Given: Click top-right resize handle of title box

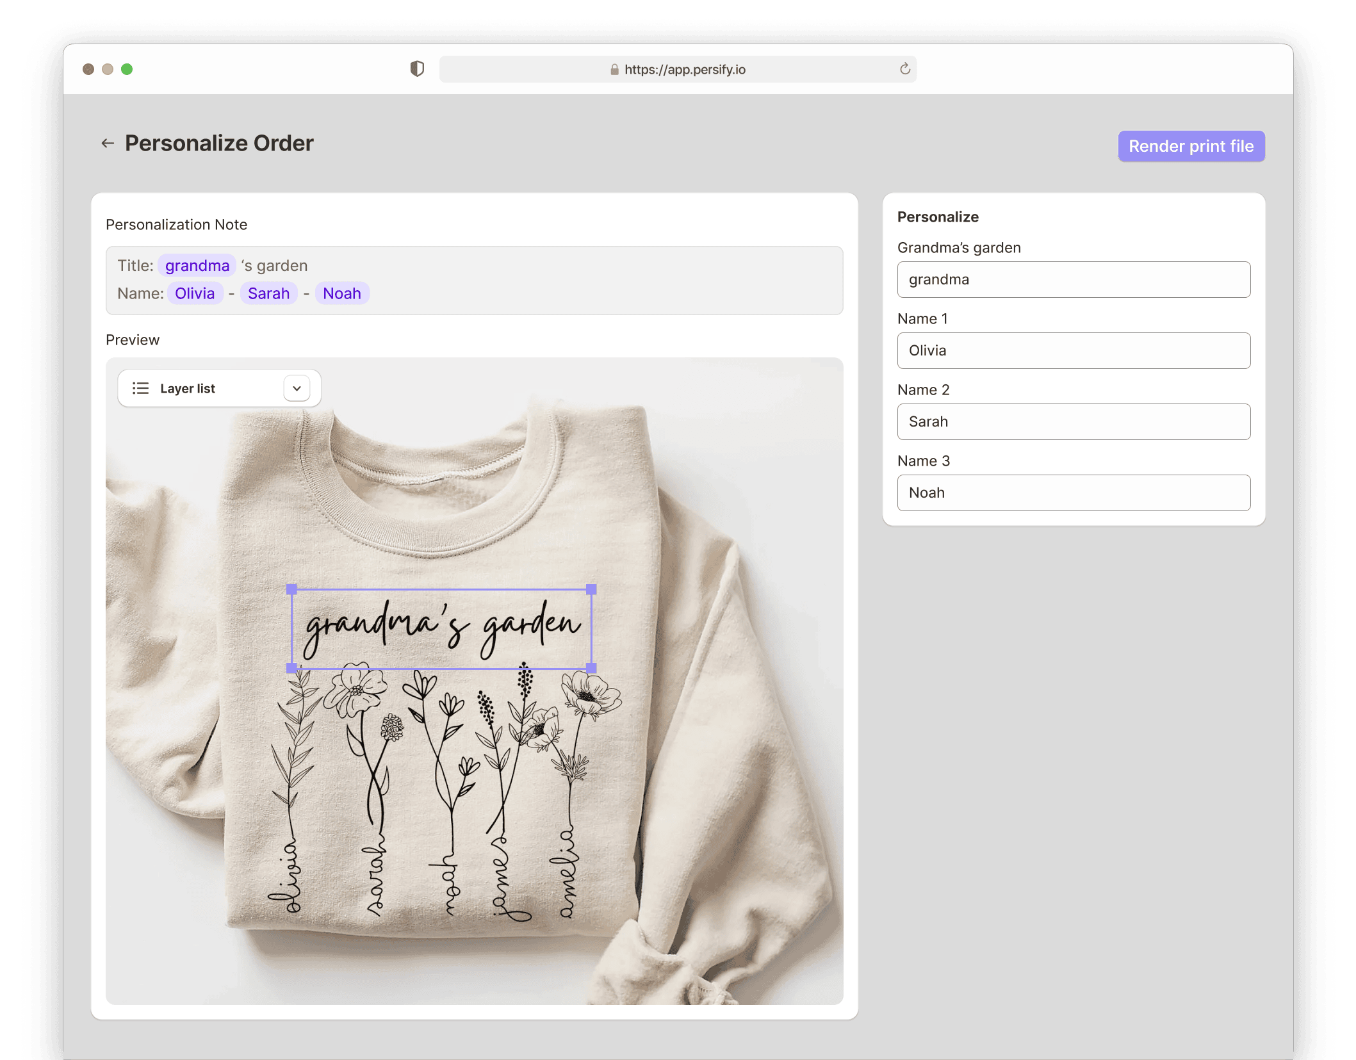Looking at the screenshot, I should (591, 589).
